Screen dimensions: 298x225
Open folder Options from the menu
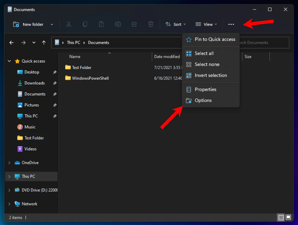[x=203, y=100]
